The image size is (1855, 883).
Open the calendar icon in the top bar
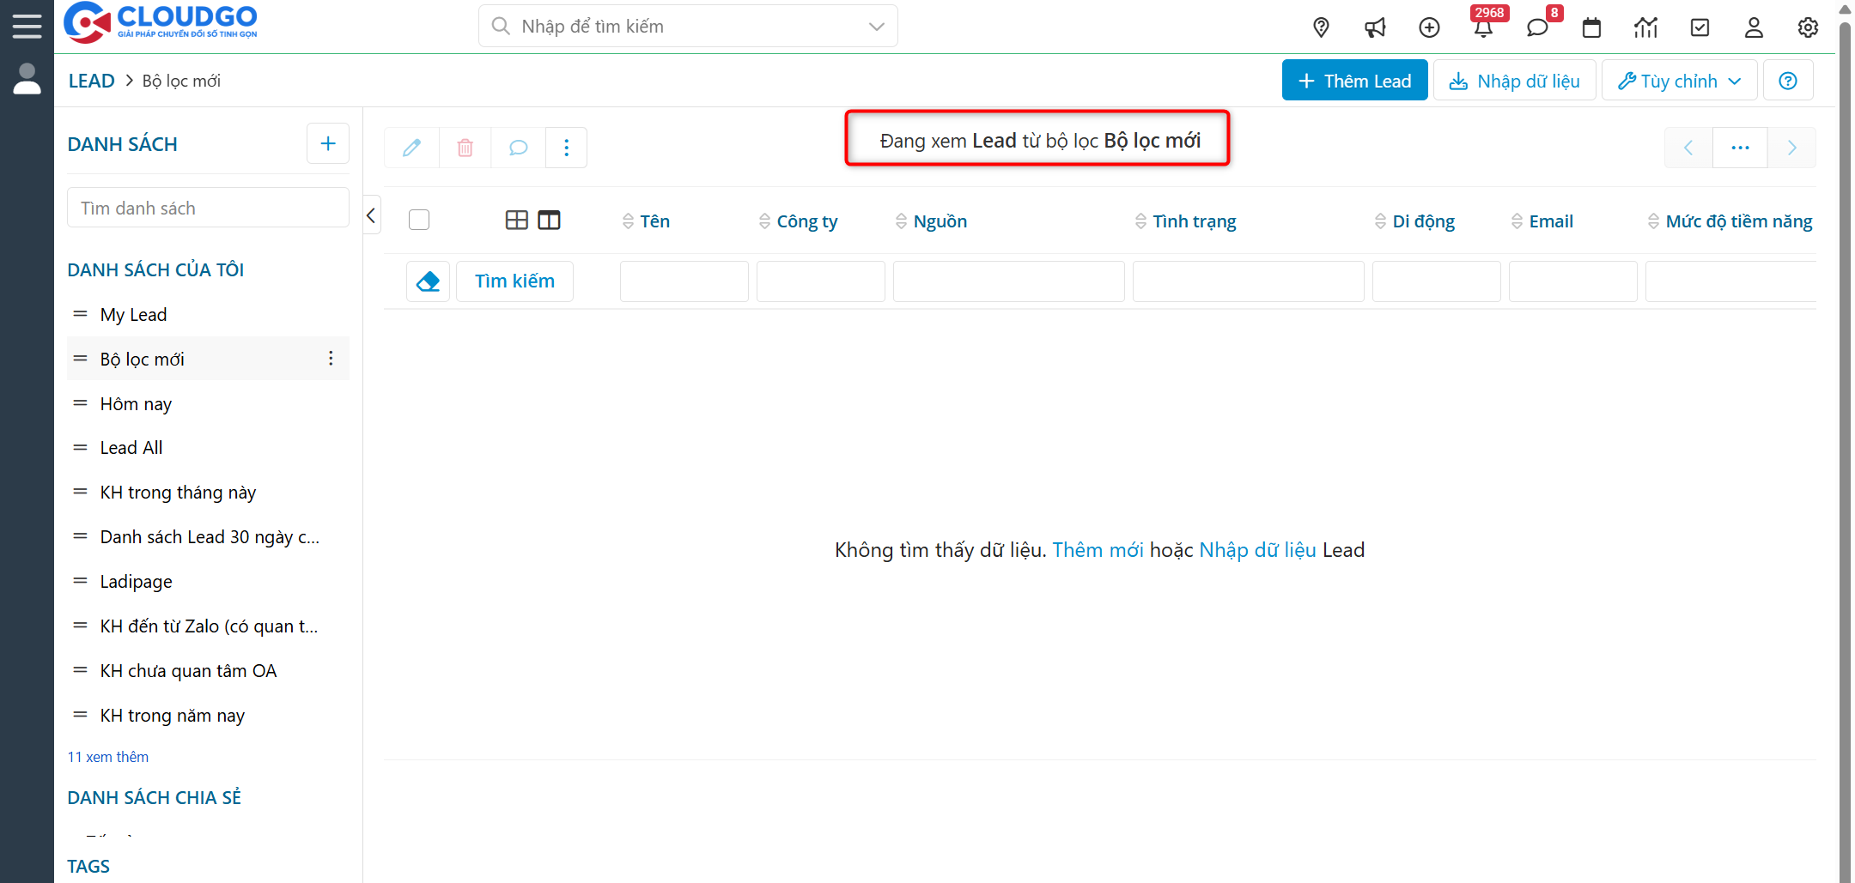(1591, 27)
